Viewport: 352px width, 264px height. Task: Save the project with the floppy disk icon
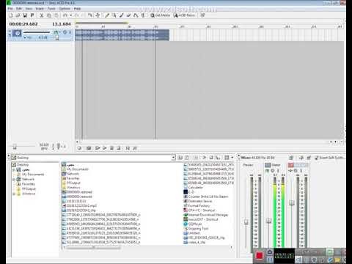(25, 15)
